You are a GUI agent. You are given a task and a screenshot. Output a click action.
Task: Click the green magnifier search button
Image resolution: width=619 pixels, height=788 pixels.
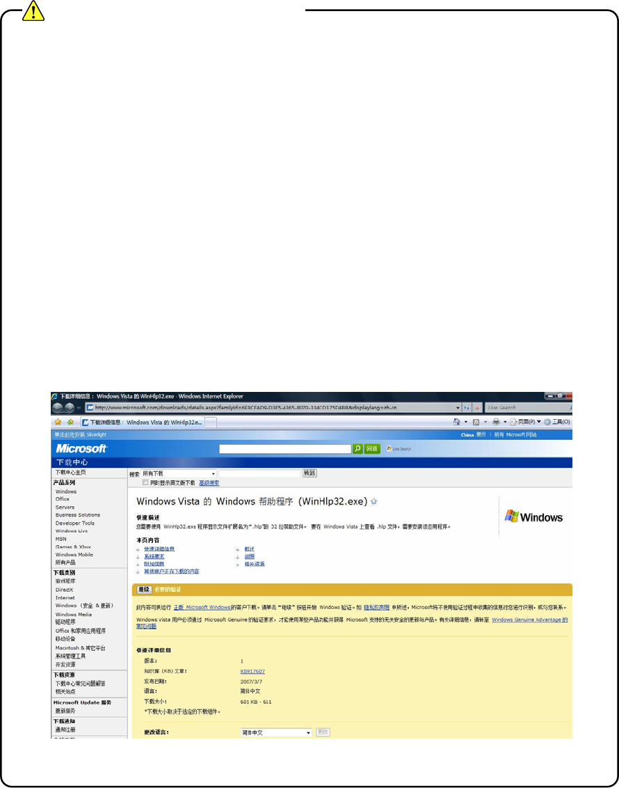[x=357, y=449]
